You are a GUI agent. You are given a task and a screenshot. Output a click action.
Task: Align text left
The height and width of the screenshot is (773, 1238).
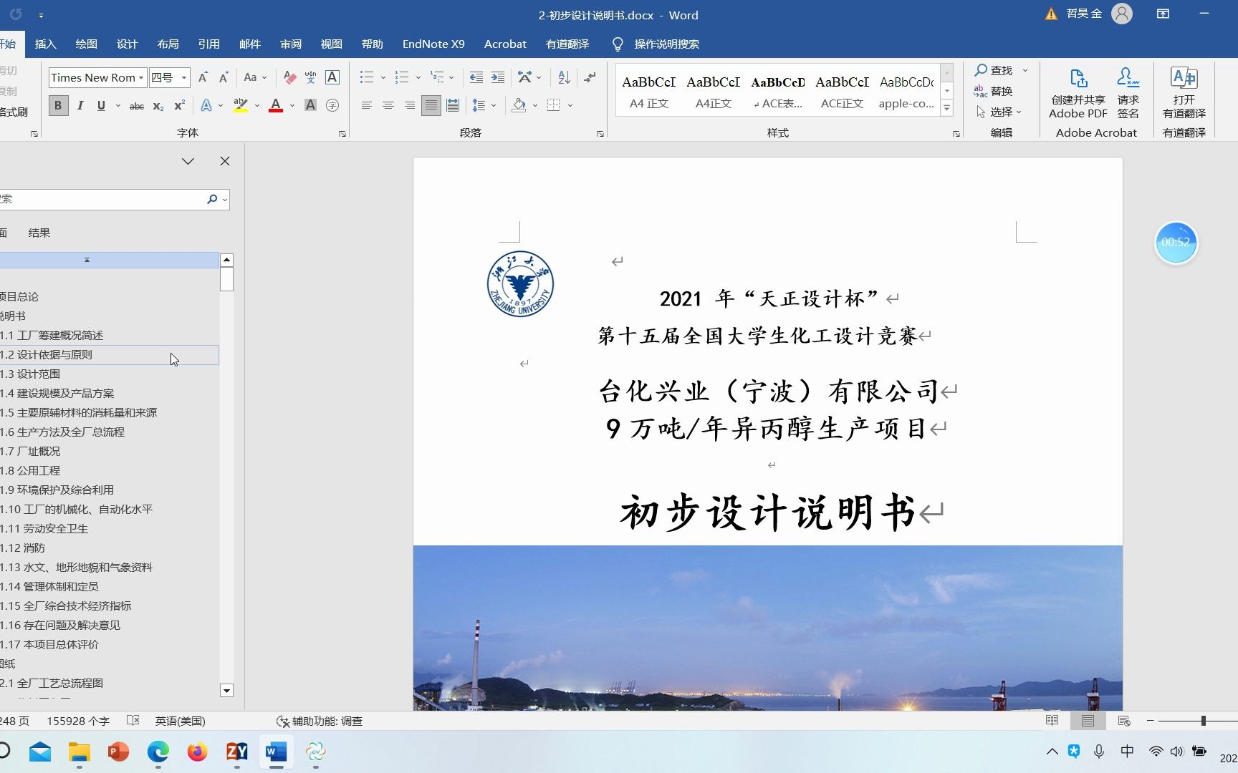(366, 105)
